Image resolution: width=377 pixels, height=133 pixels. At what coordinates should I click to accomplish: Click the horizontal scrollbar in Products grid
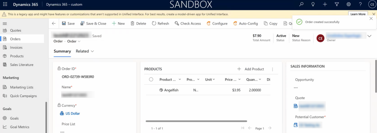coord(196,121)
